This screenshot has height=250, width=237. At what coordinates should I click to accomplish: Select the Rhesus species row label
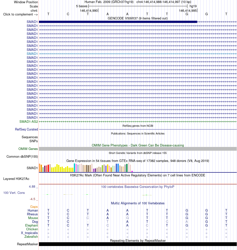point(32,214)
